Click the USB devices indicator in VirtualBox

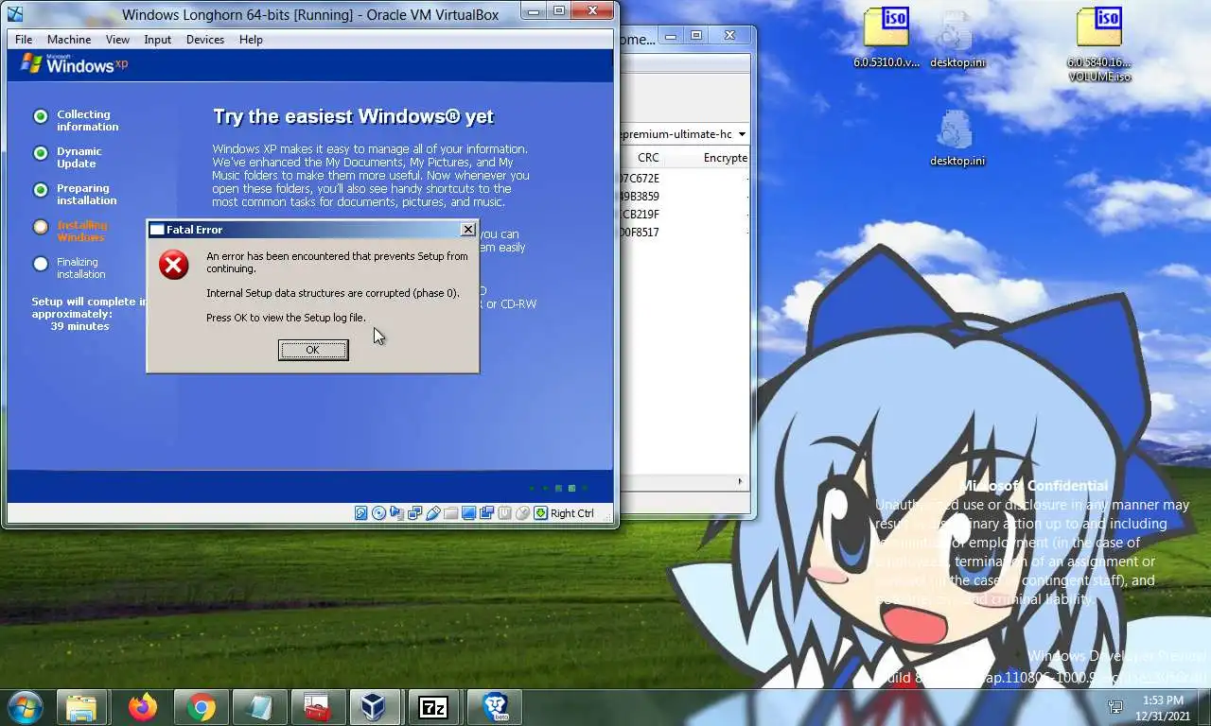coord(433,512)
